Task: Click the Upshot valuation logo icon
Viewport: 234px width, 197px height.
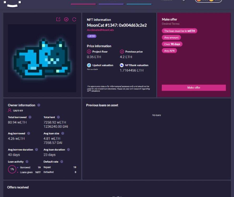Action: (x=89, y=65)
